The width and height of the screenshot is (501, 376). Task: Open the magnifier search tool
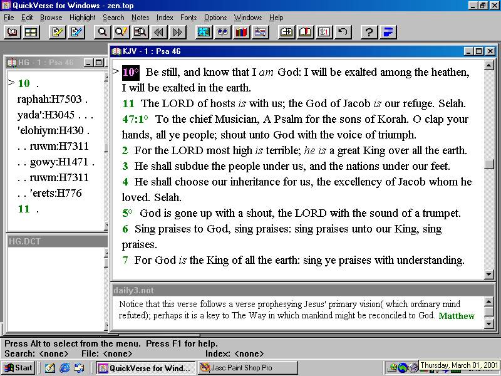tap(103, 32)
